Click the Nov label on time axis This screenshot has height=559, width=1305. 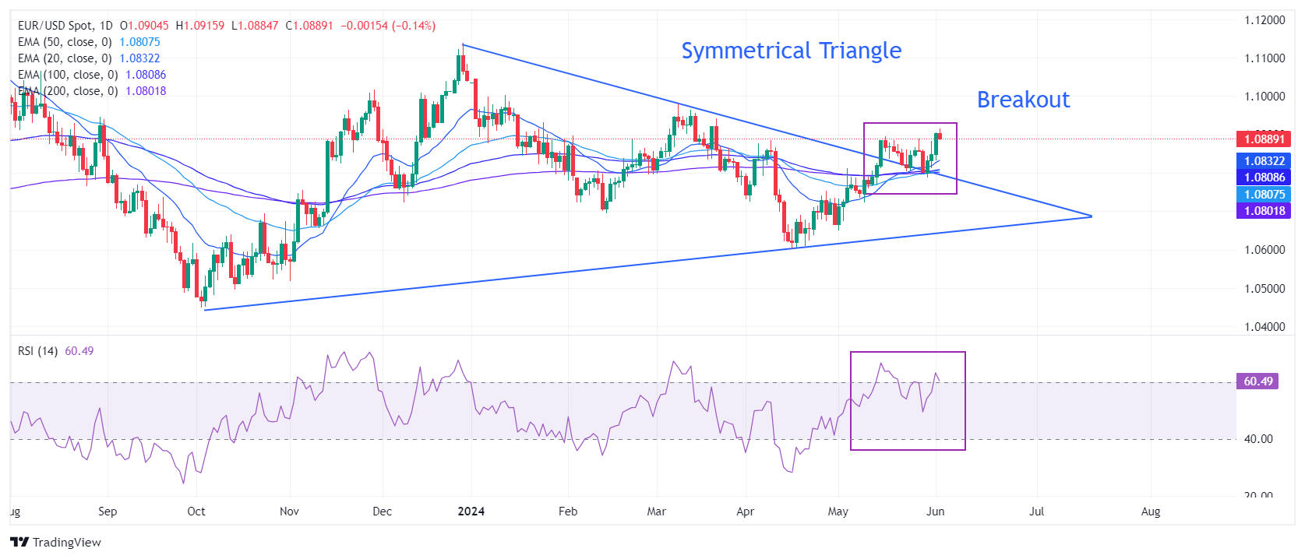[289, 512]
